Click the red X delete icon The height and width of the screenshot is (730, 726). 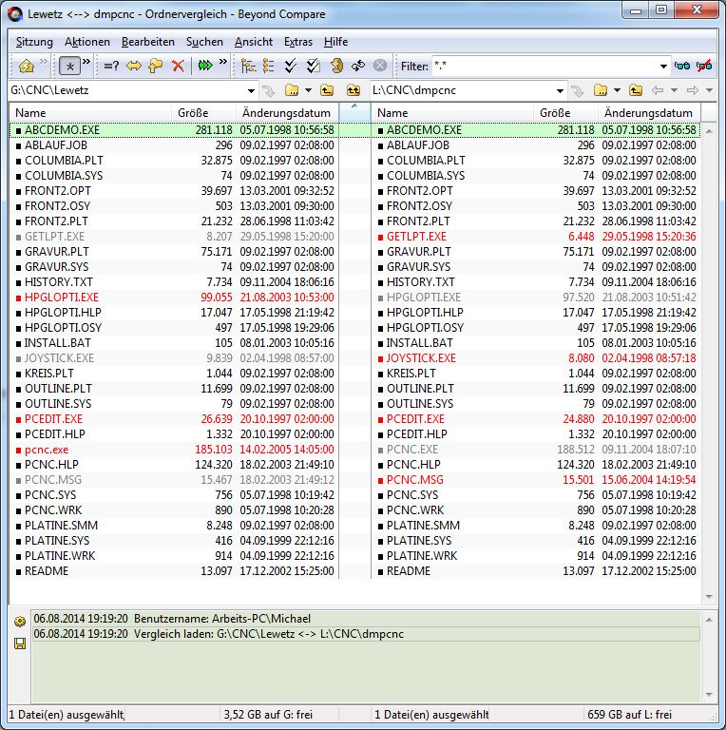(178, 66)
